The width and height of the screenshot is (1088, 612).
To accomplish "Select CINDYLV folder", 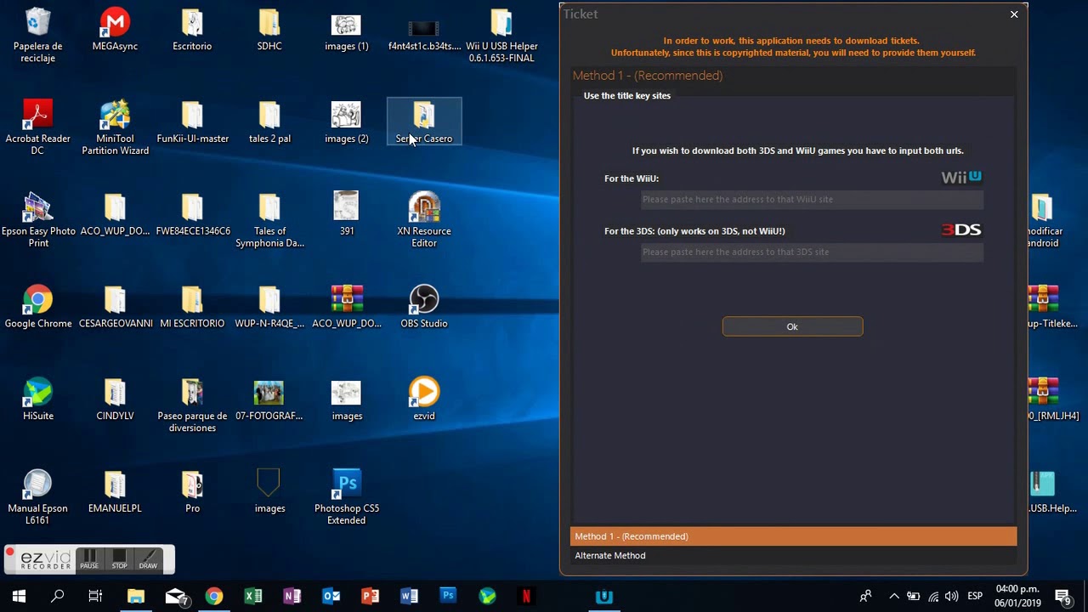I will [115, 400].
